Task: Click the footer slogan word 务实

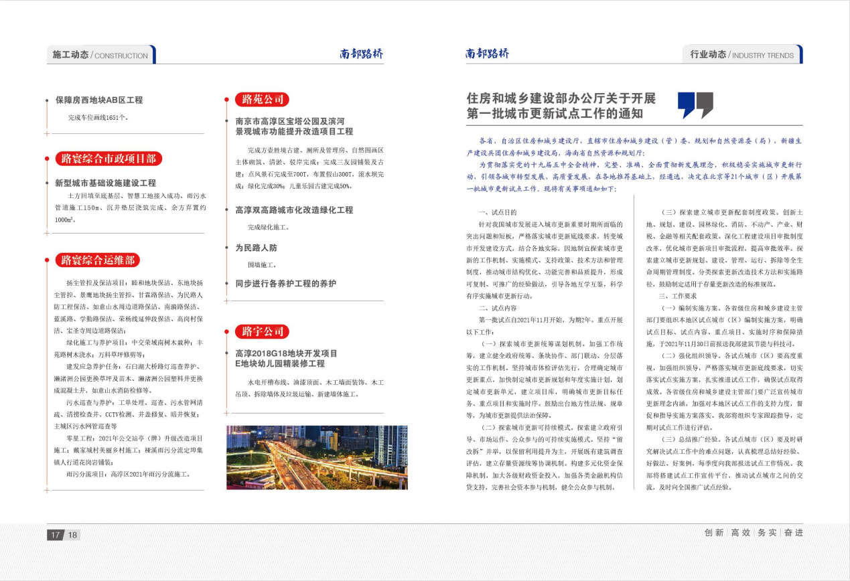Action: tap(767, 533)
